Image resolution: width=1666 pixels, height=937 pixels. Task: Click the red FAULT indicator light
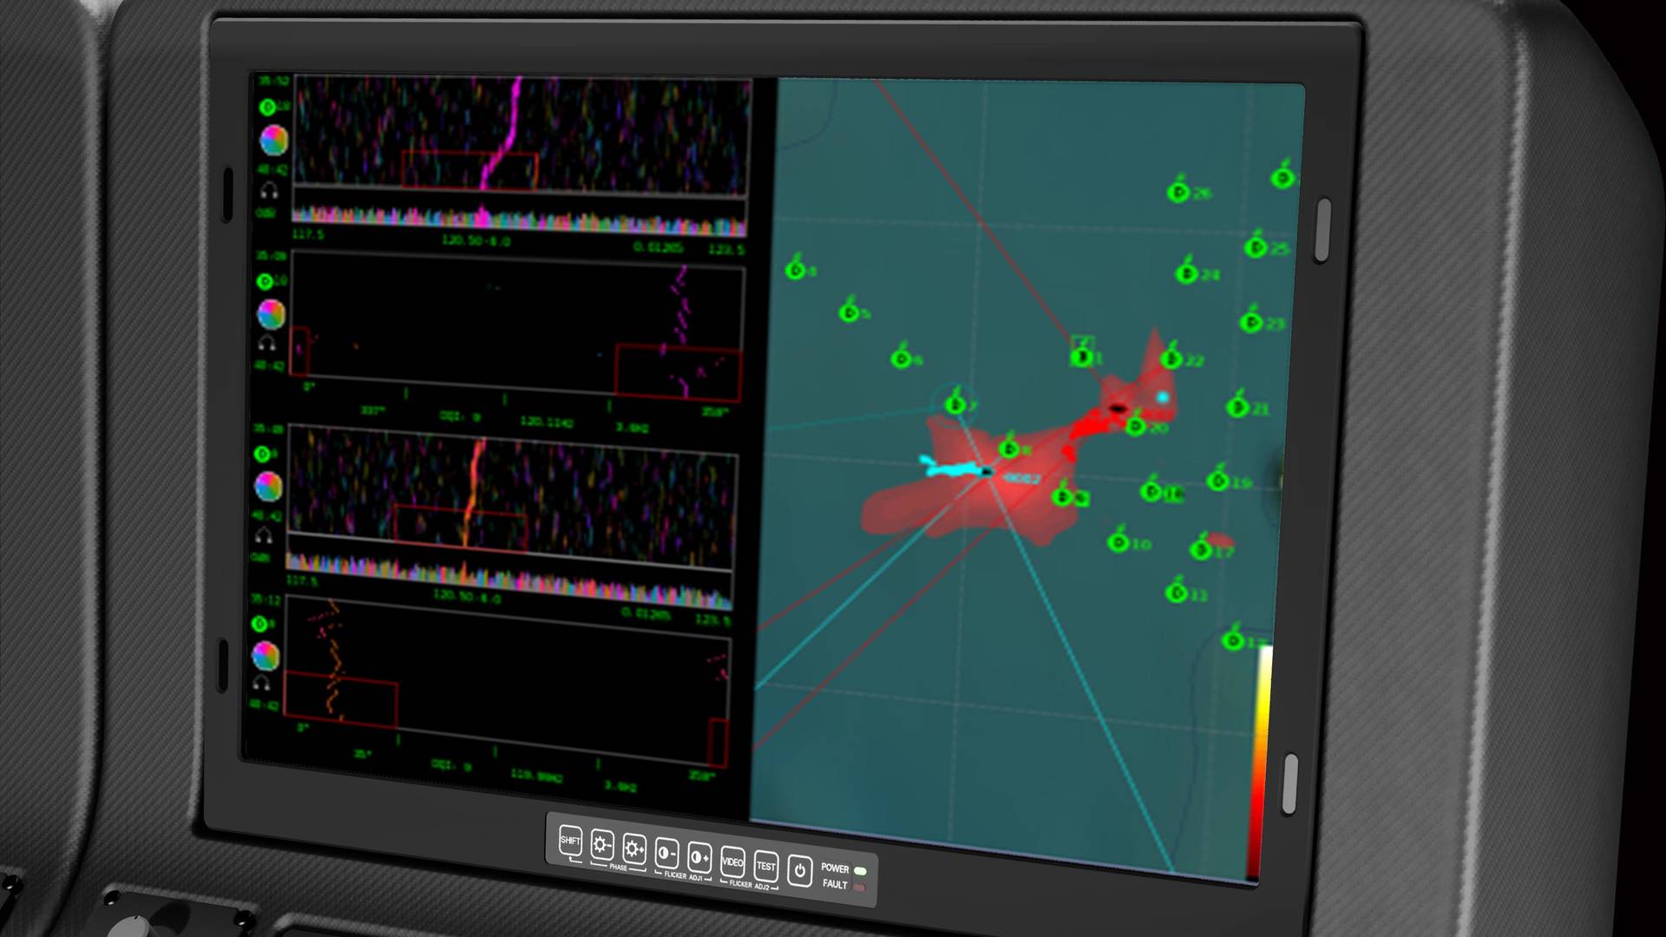(858, 887)
